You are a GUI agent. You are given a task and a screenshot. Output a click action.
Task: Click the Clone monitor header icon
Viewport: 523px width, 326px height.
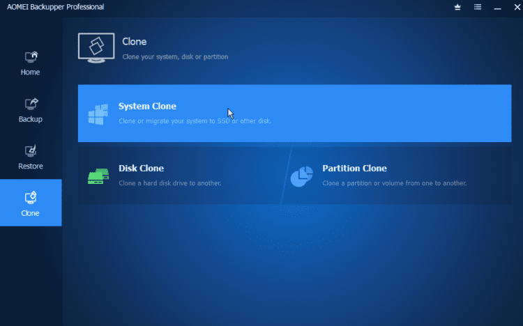pyautogui.click(x=96, y=47)
